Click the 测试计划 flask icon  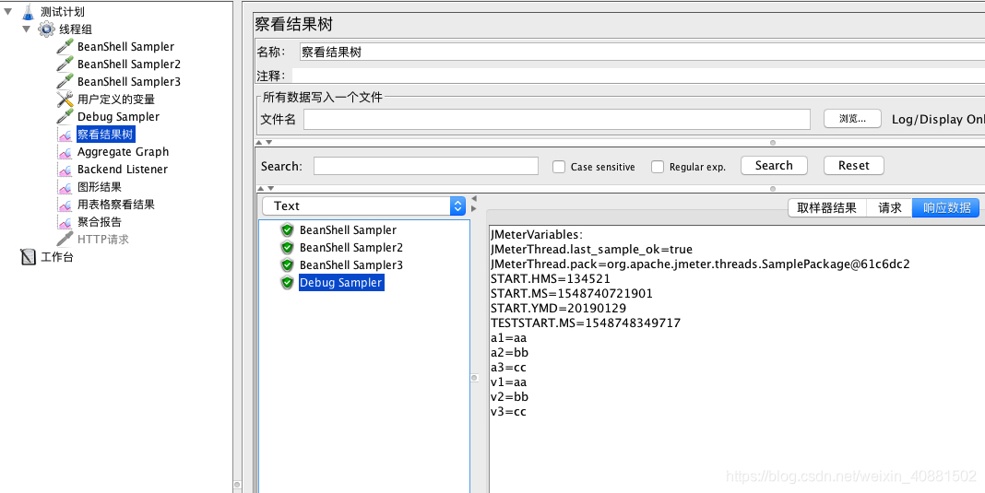(28, 11)
